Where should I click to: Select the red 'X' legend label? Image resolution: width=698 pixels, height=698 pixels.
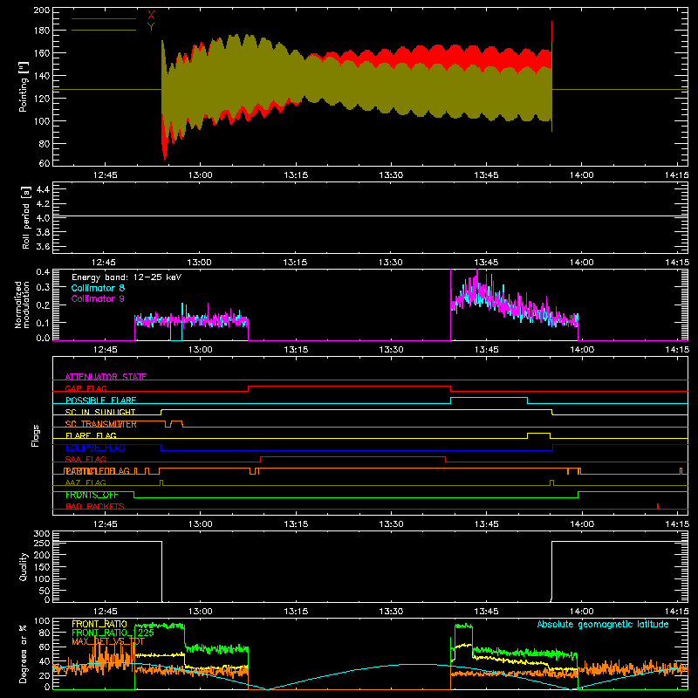coord(151,16)
